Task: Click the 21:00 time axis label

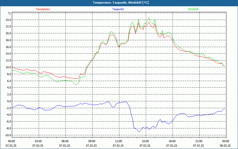Action: pyautogui.click(x=199, y=141)
